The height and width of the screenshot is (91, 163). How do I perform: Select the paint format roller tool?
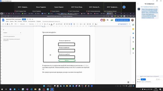pyautogui.click(x=12, y=24)
